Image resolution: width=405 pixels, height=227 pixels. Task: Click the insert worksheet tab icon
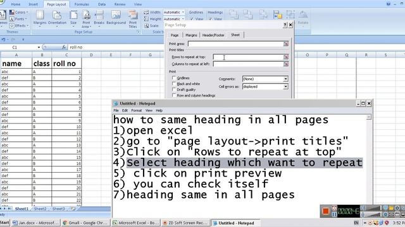73,209
